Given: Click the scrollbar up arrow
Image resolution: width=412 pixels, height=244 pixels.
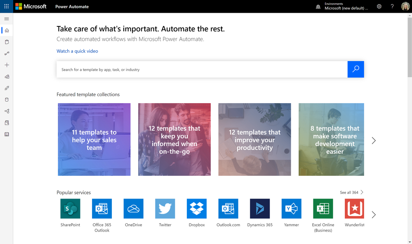Looking at the screenshot, I should (410, 15).
